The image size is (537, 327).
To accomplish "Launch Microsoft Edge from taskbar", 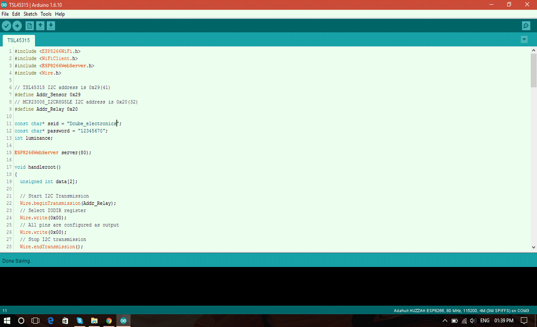I will [x=50, y=321].
